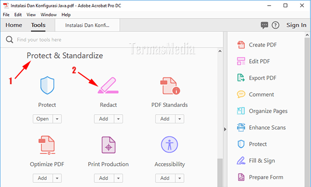Viewport: 311px width, 187px height.
Task: Click the Enhance Scans icon in sidebar
Action: coord(241,128)
